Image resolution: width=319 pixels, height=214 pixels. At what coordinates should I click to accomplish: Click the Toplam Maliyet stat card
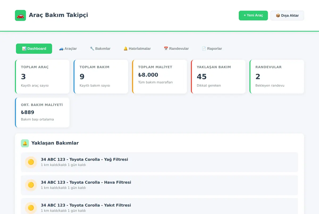(159, 76)
